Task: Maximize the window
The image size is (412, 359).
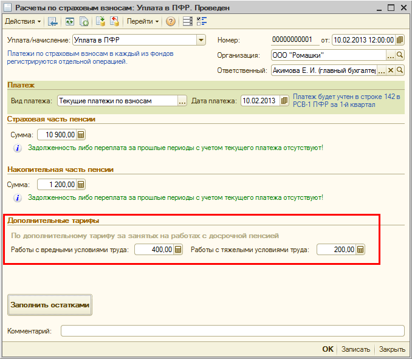Action: (391, 8)
